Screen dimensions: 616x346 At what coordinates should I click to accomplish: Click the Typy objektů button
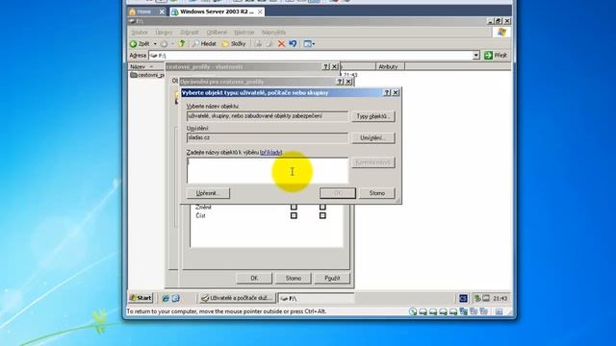pos(372,116)
